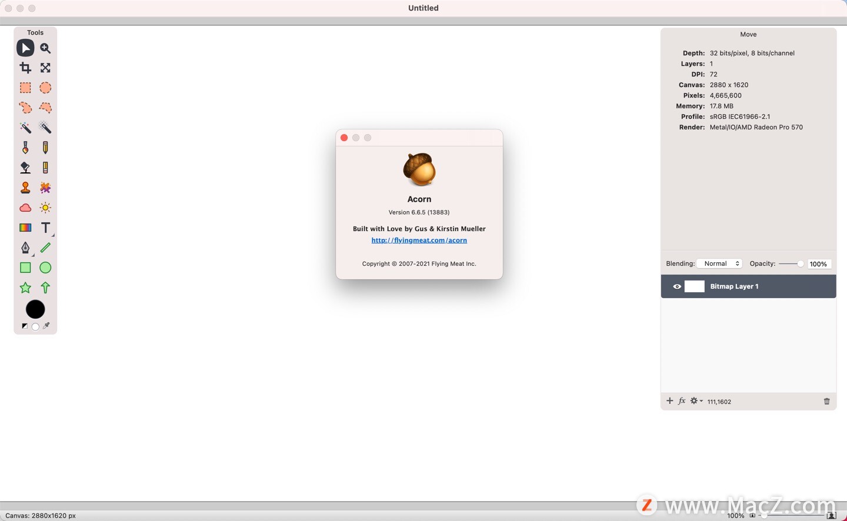Pick the Eyedropper below the color well

[x=46, y=326]
